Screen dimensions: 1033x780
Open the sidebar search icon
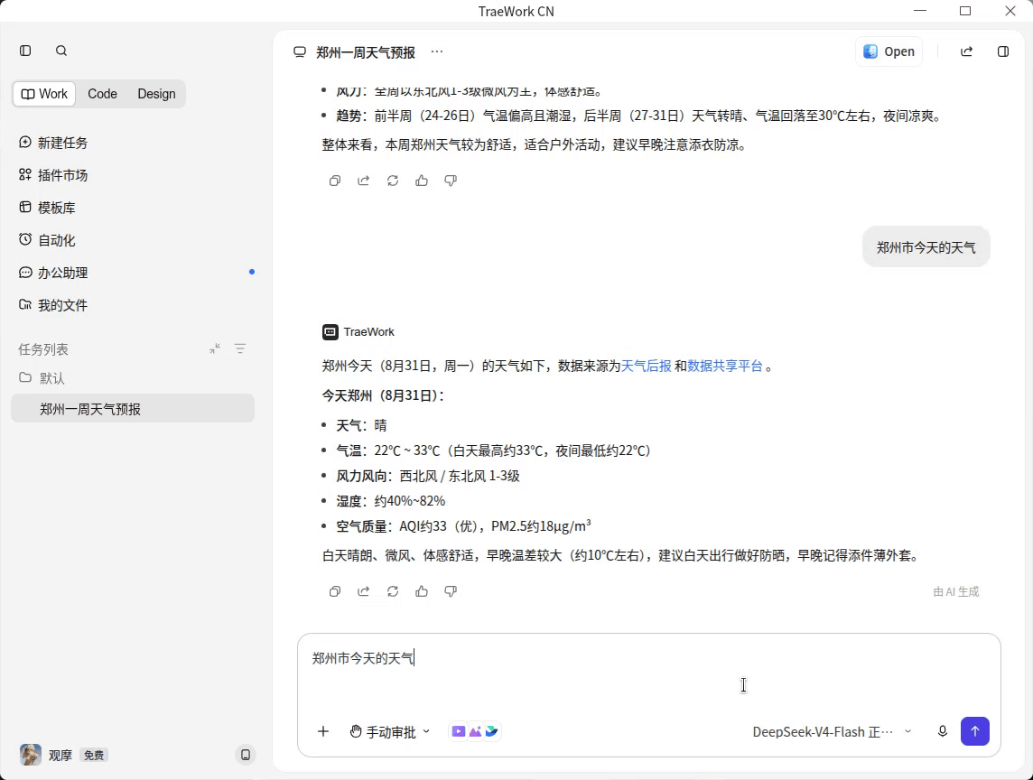pos(61,51)
